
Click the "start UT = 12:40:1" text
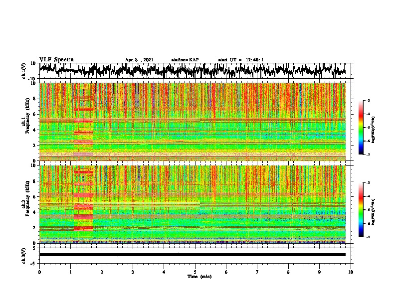pyautogui.click(x=241, y=60)
